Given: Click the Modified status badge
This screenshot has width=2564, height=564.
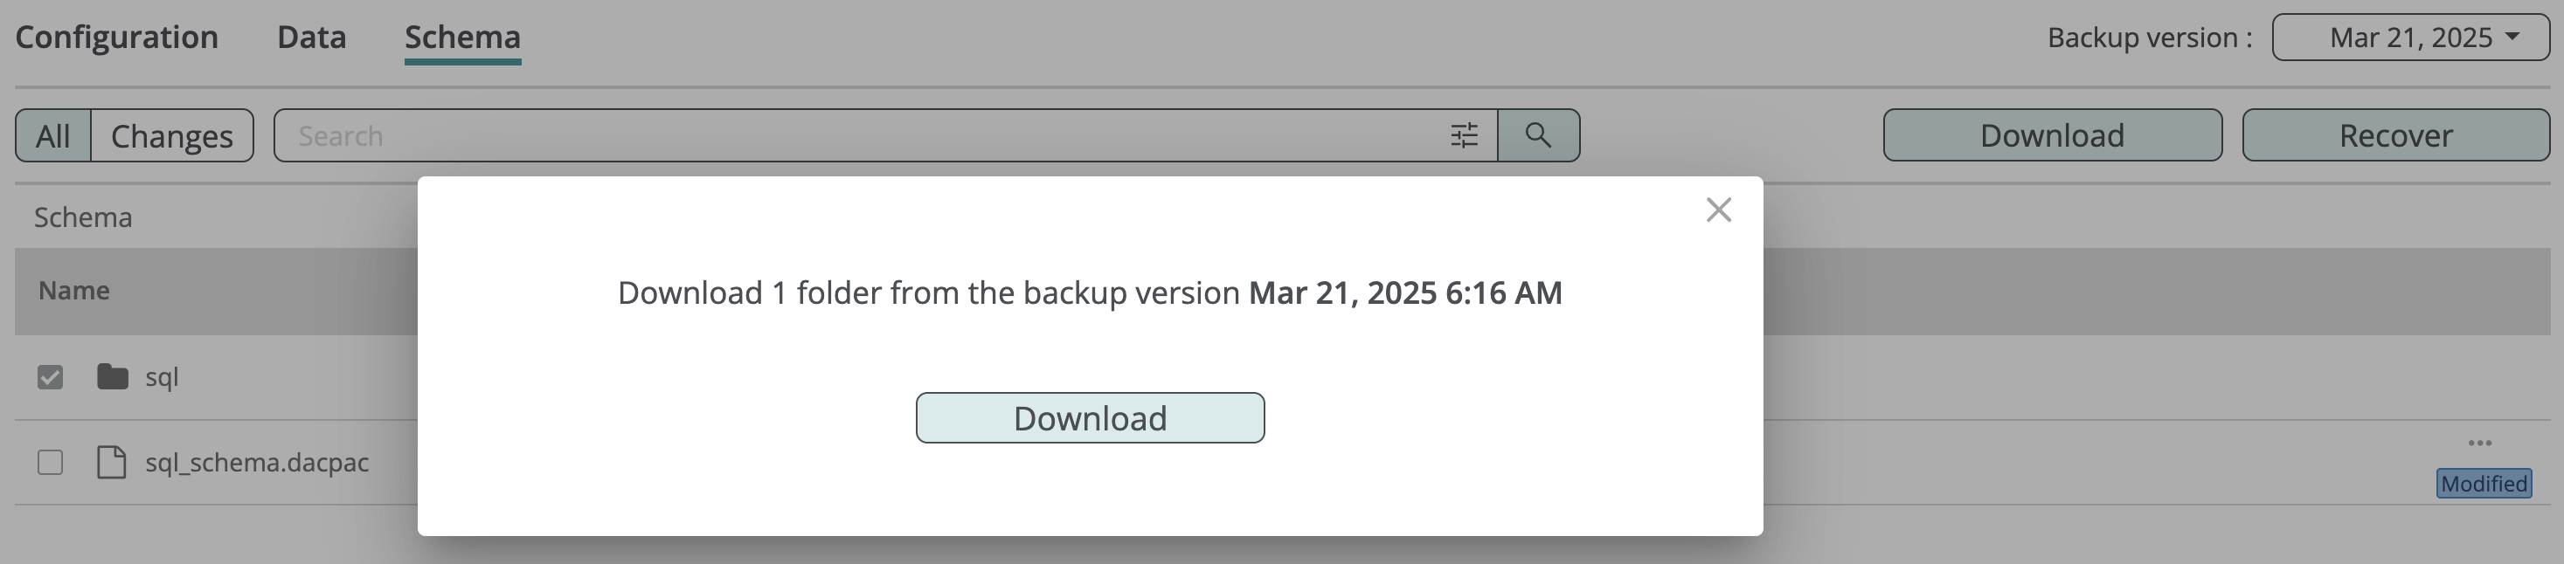Looking at the screenshot, I should click(x=2484, y=484).
